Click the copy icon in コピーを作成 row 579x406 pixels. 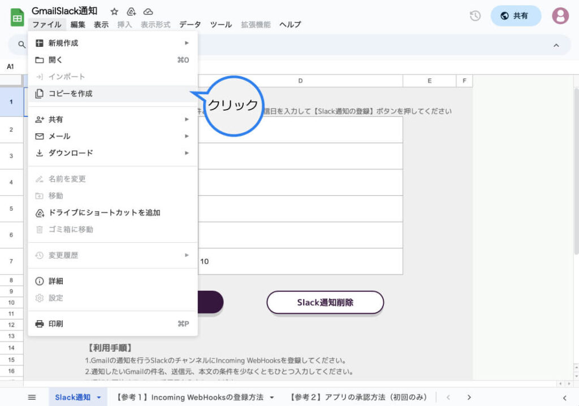[40, 94]
